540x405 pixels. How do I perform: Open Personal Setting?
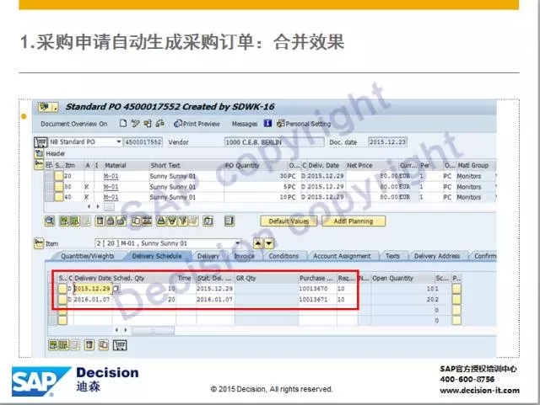click(303, 124)
